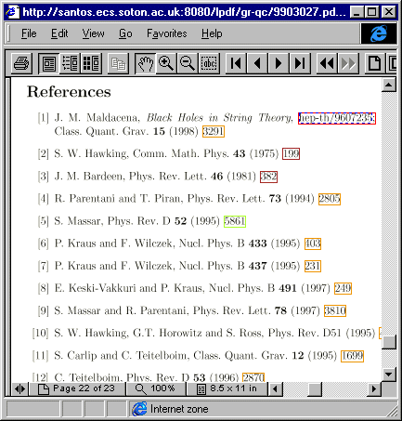Open Page 22 of 23 page selector

[77, 388]
